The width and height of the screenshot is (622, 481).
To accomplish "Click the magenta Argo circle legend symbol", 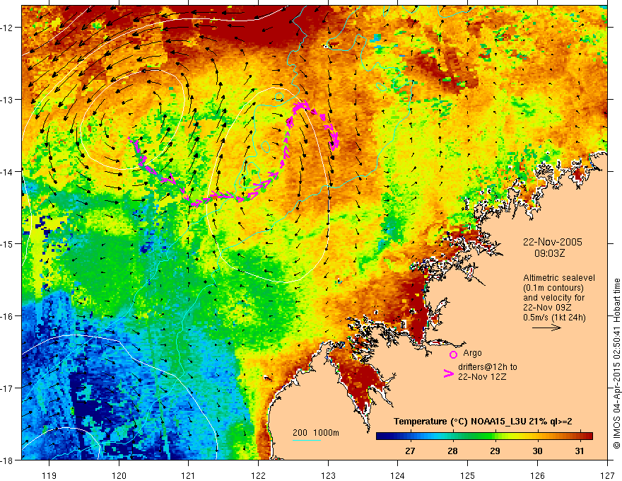I will (453, 354).
